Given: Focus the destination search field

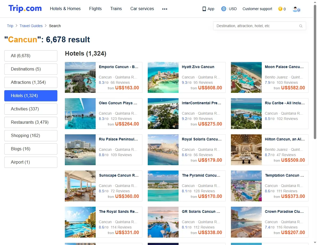Looking at the screenshot, I should pyautogui.click(x=259, y=26).
